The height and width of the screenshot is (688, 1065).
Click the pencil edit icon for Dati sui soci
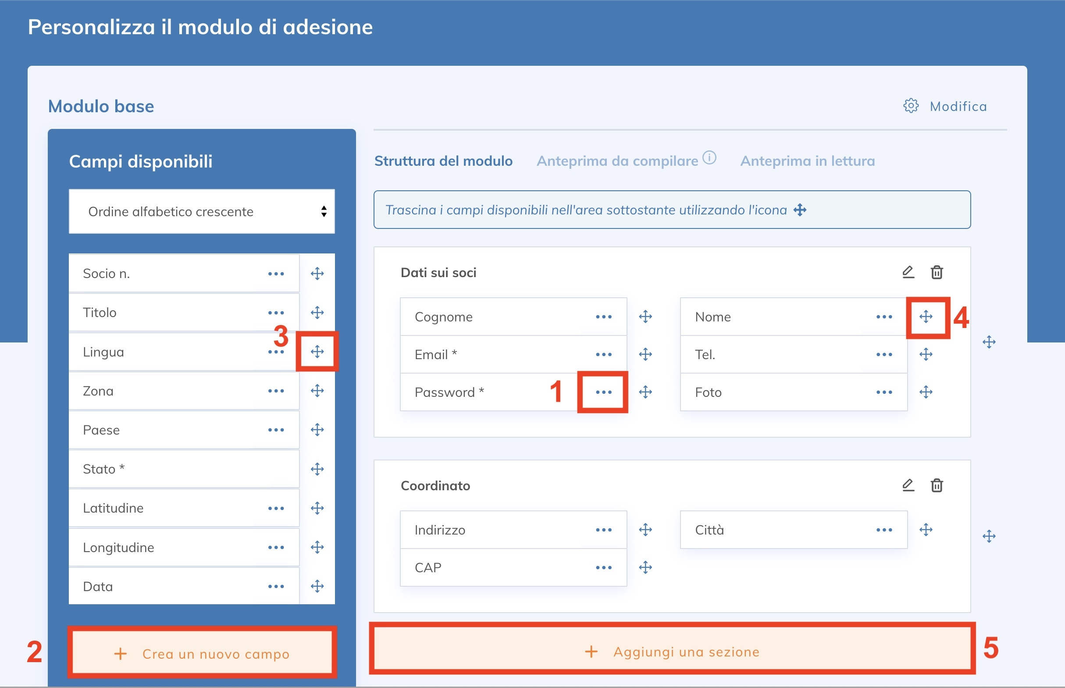click(x=908, y=272)
